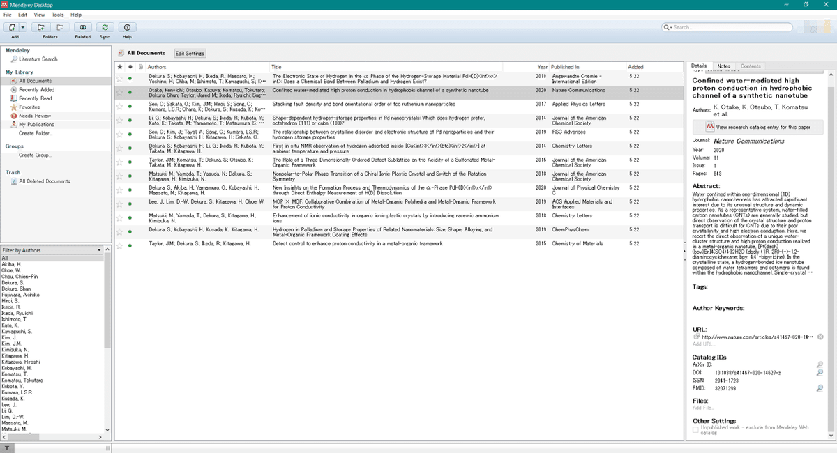Click Add URL... placeholder

703,344
